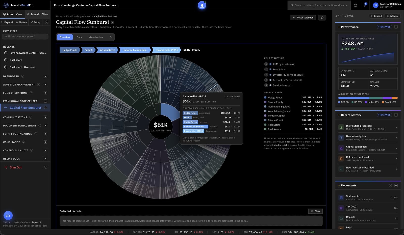The height and width of the screenshot is (235, 404).
Task: Click the info icon in sidebar toolbar
Action: click(46, 22)
